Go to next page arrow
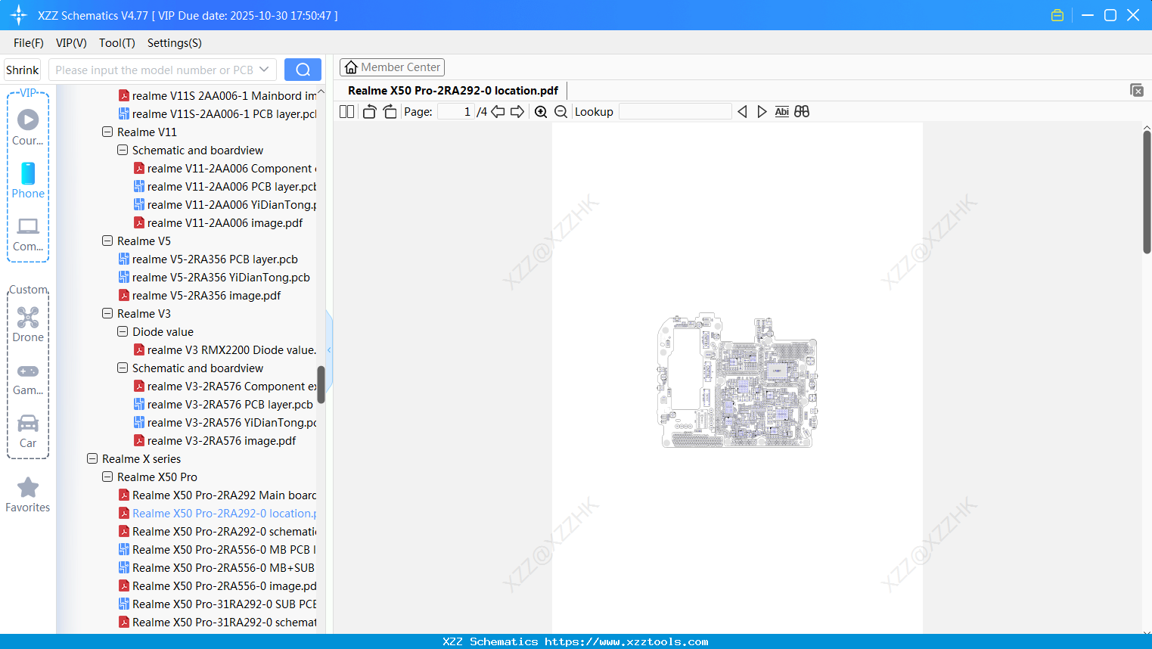Image resolution: width=1152 pixels, height=649 pixels. (x=517, y=111)
